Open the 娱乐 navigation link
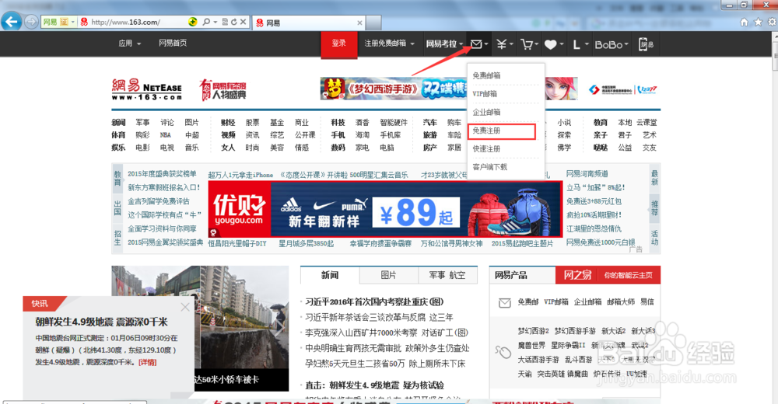 pos(118,147)
